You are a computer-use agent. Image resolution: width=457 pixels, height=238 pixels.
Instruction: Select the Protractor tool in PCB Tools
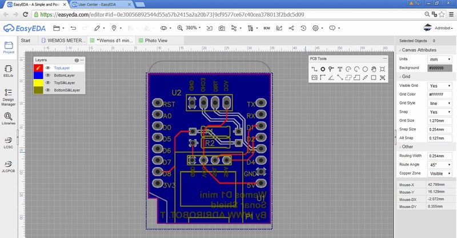(x=331, y=77)
